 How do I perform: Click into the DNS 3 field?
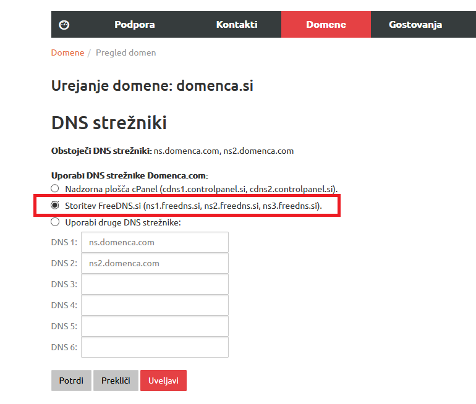click(x=155, y=284)
